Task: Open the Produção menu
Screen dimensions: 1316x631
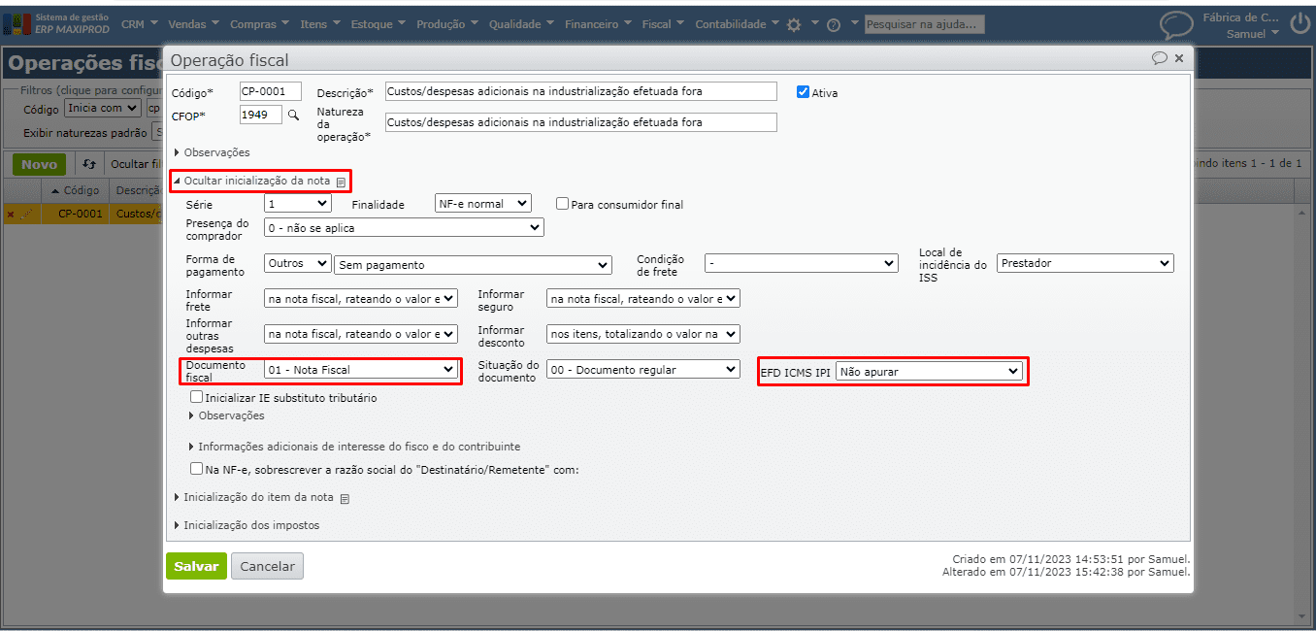Action: [x=447, y=24]
